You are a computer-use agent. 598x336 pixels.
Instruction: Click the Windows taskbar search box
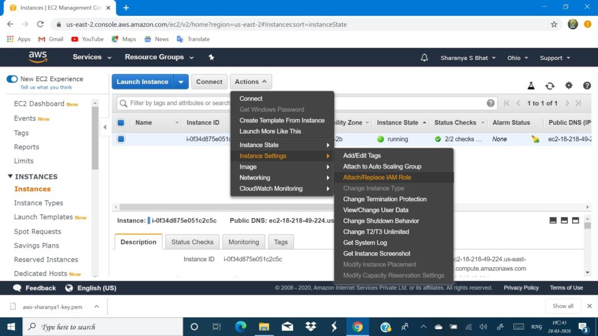(103, 327)
